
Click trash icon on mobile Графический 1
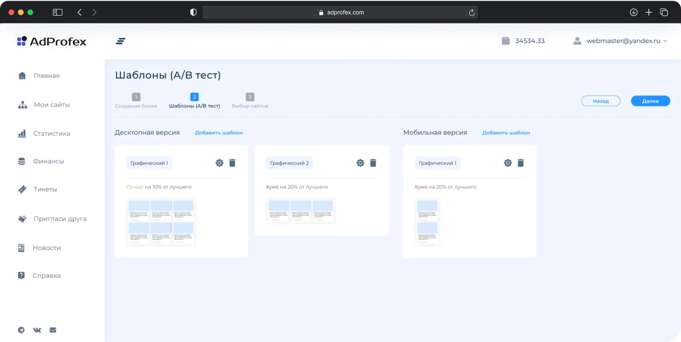[521, 163]
